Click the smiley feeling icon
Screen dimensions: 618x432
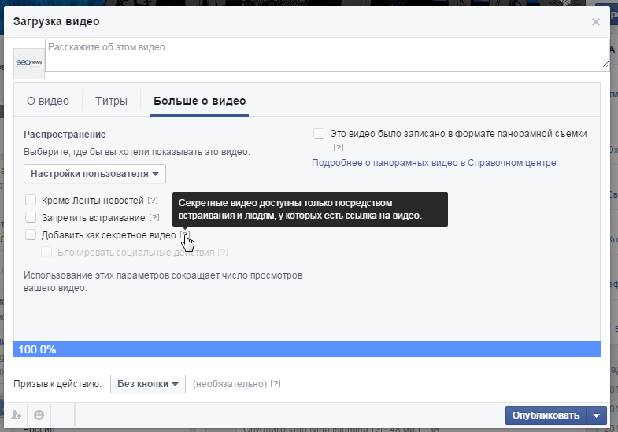click(x=39, y=415)
